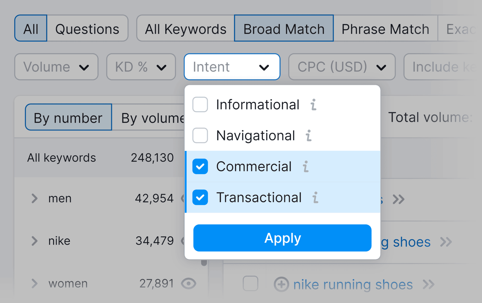Enable the Informational intent checkbox
Image resolution: width=482 pixels, height=303 pixels.
coord(200,105)
